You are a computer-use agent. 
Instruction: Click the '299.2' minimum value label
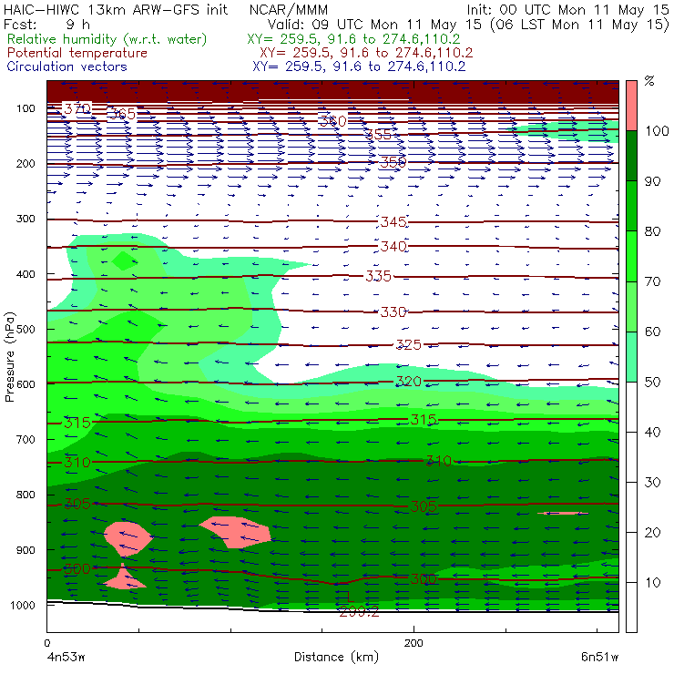pos(359,612)
